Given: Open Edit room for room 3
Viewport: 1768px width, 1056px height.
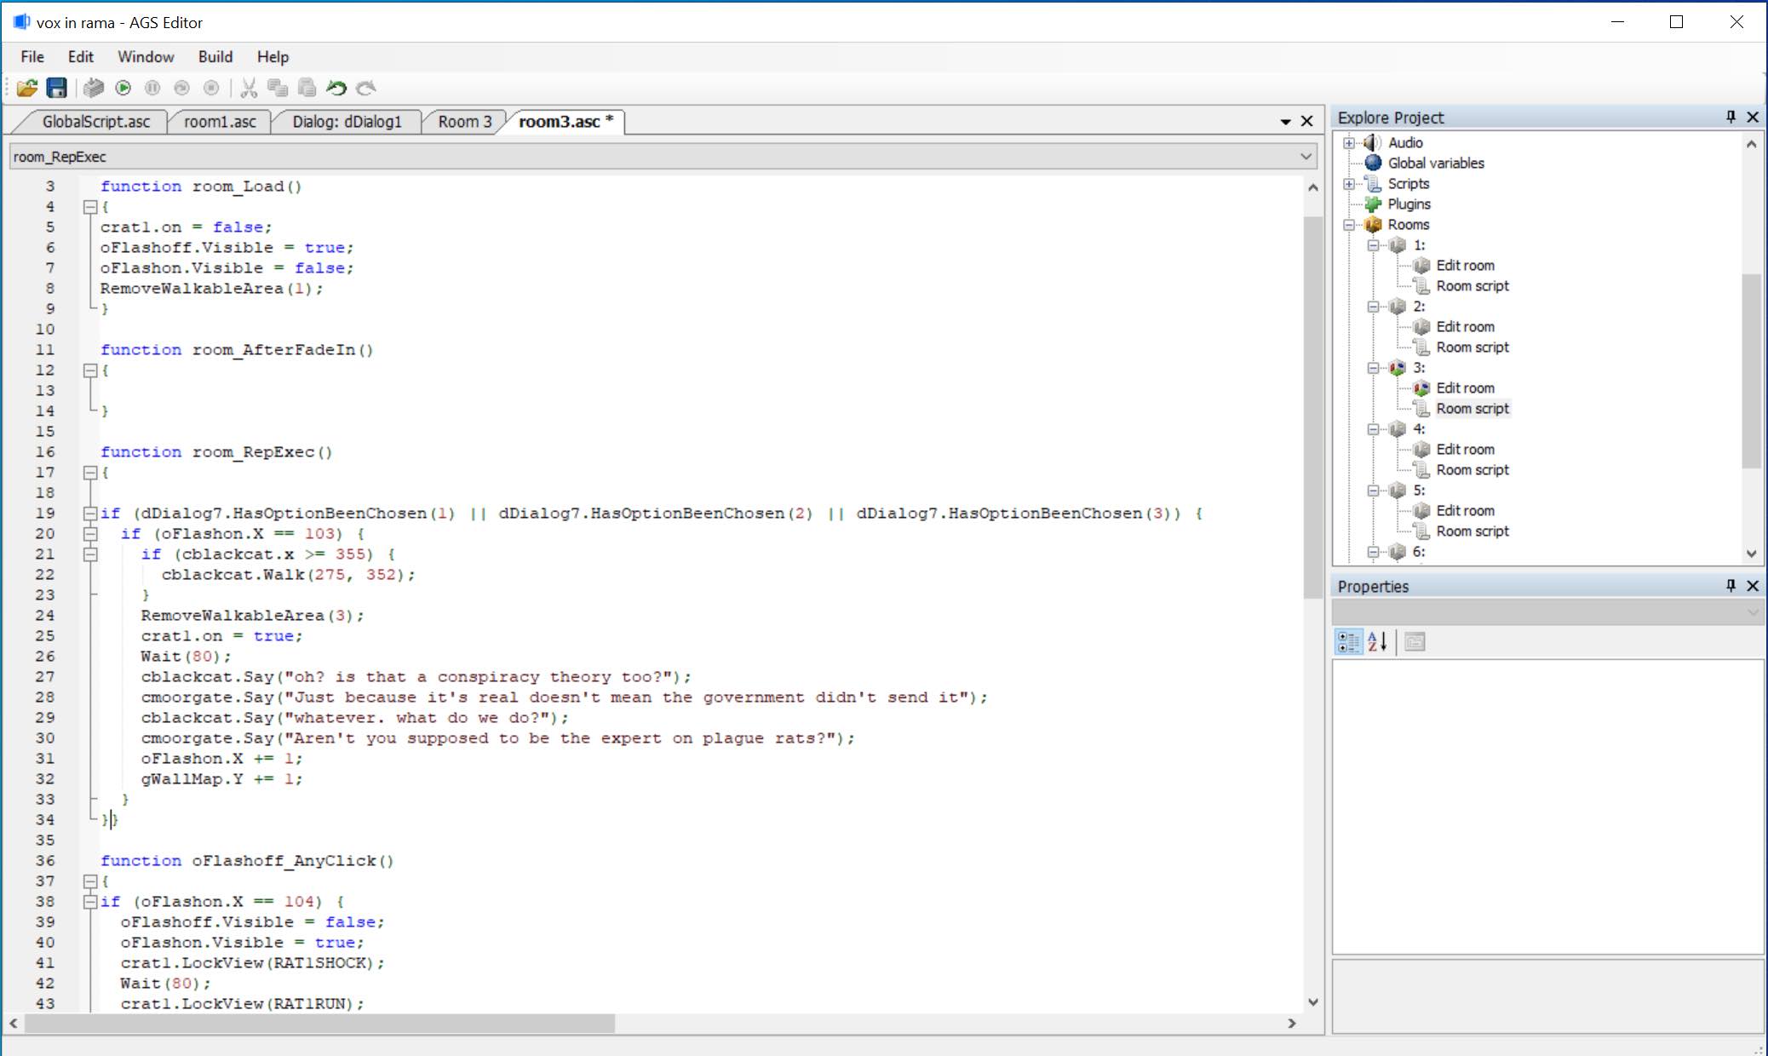Looking at the screenshot, I should (1466, 387).
